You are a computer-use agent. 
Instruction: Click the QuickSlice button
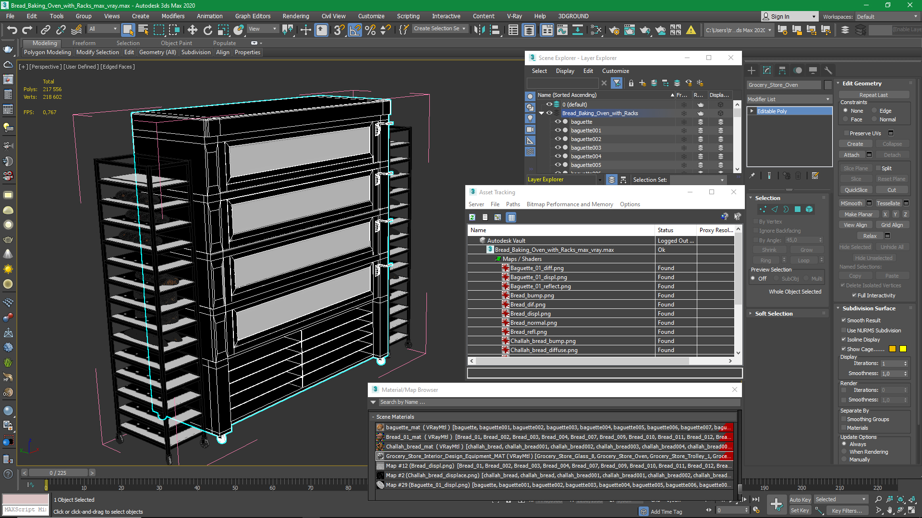pyautogui.click(x=856, y=190)
